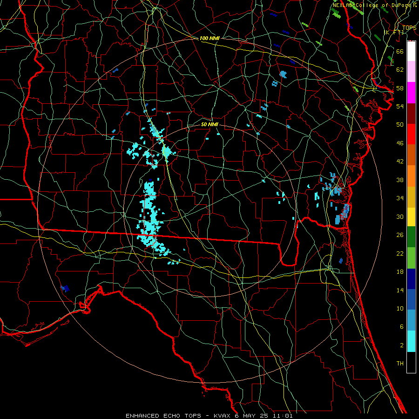
Task: Click the legend value "54"
Action: (400, 106)
